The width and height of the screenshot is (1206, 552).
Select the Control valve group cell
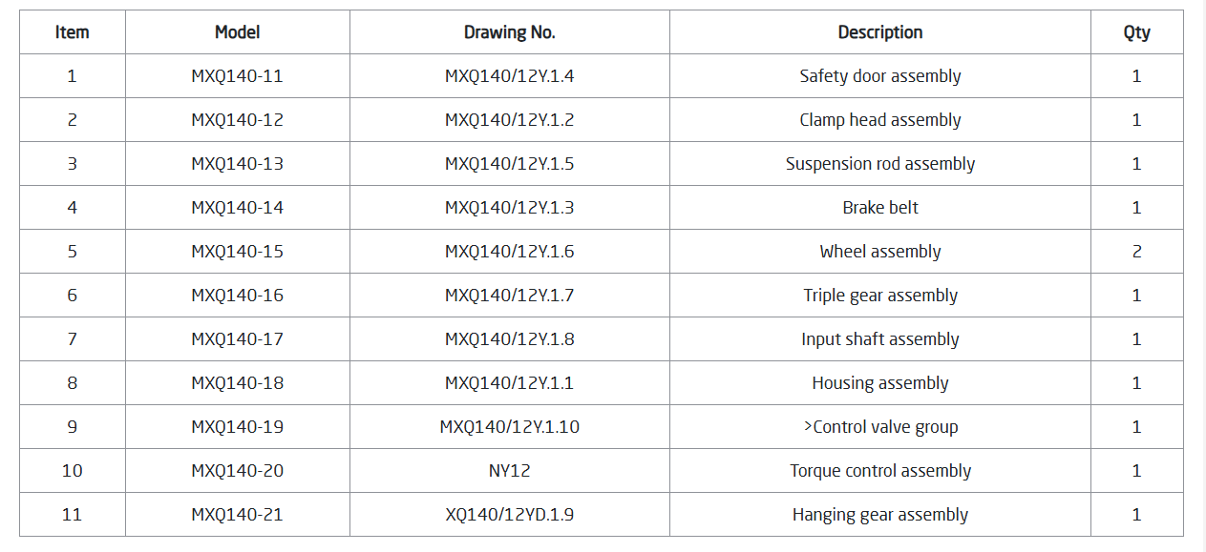click(x=879, y=427)
